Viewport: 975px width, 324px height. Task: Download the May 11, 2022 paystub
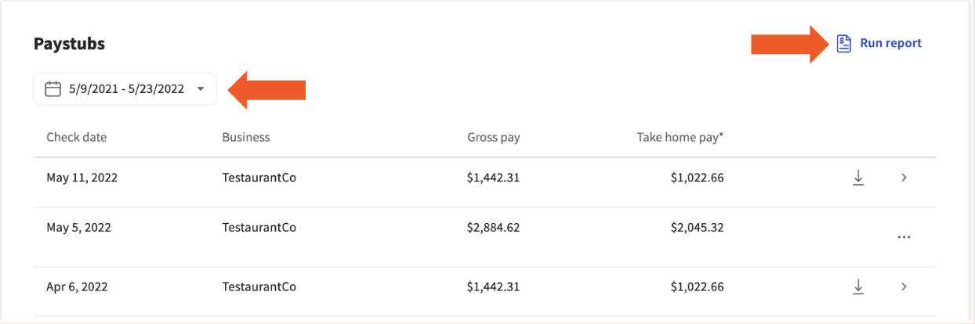(858, 178)
